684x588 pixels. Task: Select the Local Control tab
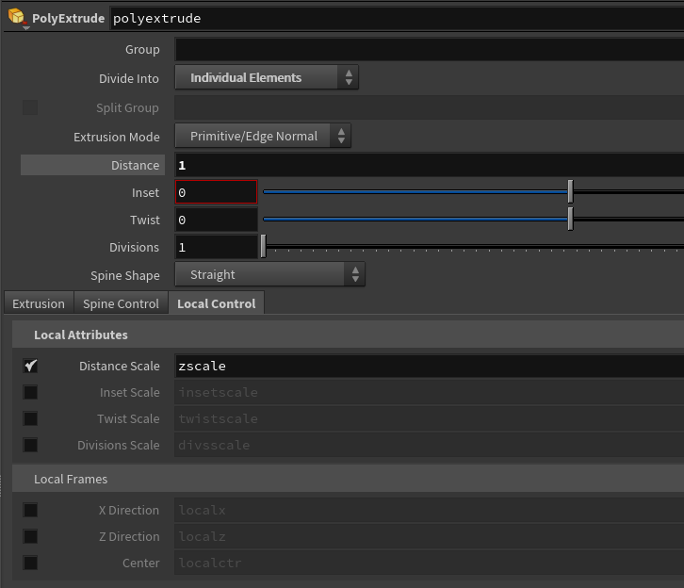pos(217,303)
